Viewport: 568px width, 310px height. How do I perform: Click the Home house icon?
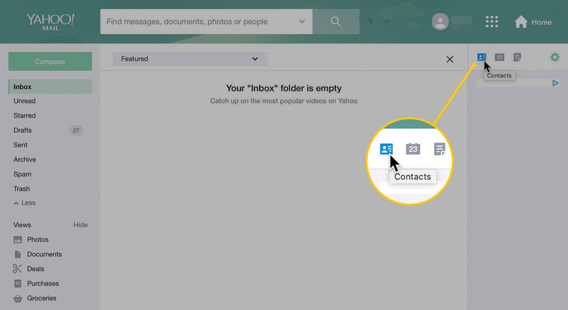pos(521,22)
